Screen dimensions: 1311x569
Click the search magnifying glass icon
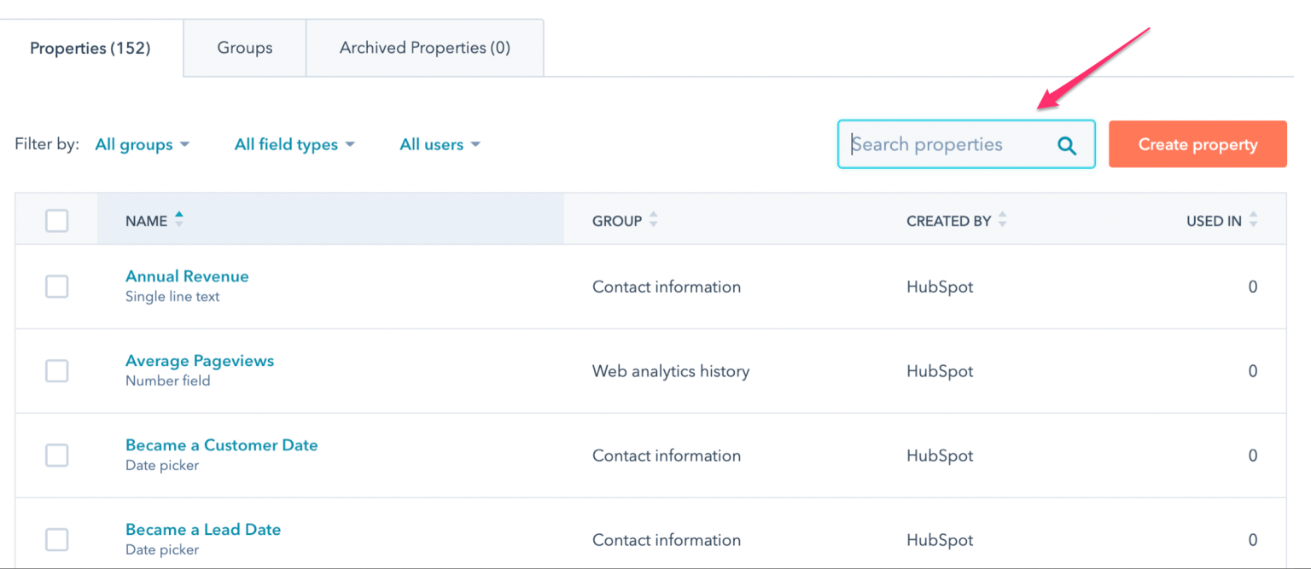click(1066, 145)
